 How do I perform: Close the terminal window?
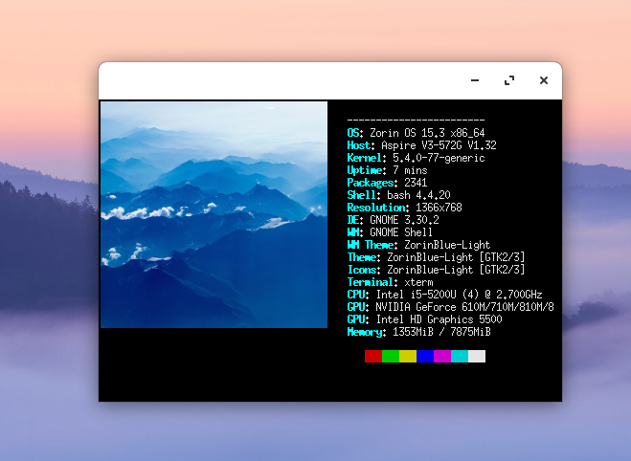pos(543,81)
